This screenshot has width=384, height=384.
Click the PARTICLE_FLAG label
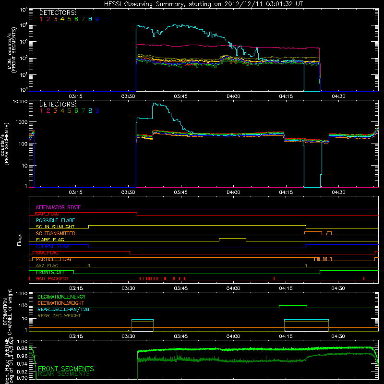(x=54, y=259)
